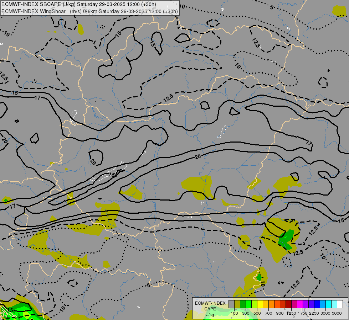349x320 pixels.
Task: Select the dark red legend swatch
Action: coord(289,304)
